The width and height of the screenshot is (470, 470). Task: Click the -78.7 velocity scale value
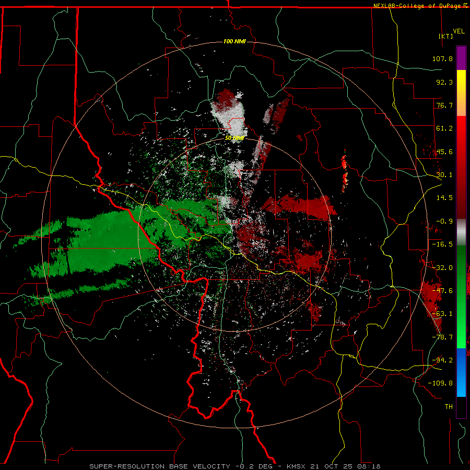442,337
